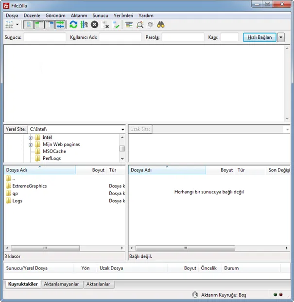Sort local list by Boyut column
Screen dimensions: 294x302
coord(91,170)
